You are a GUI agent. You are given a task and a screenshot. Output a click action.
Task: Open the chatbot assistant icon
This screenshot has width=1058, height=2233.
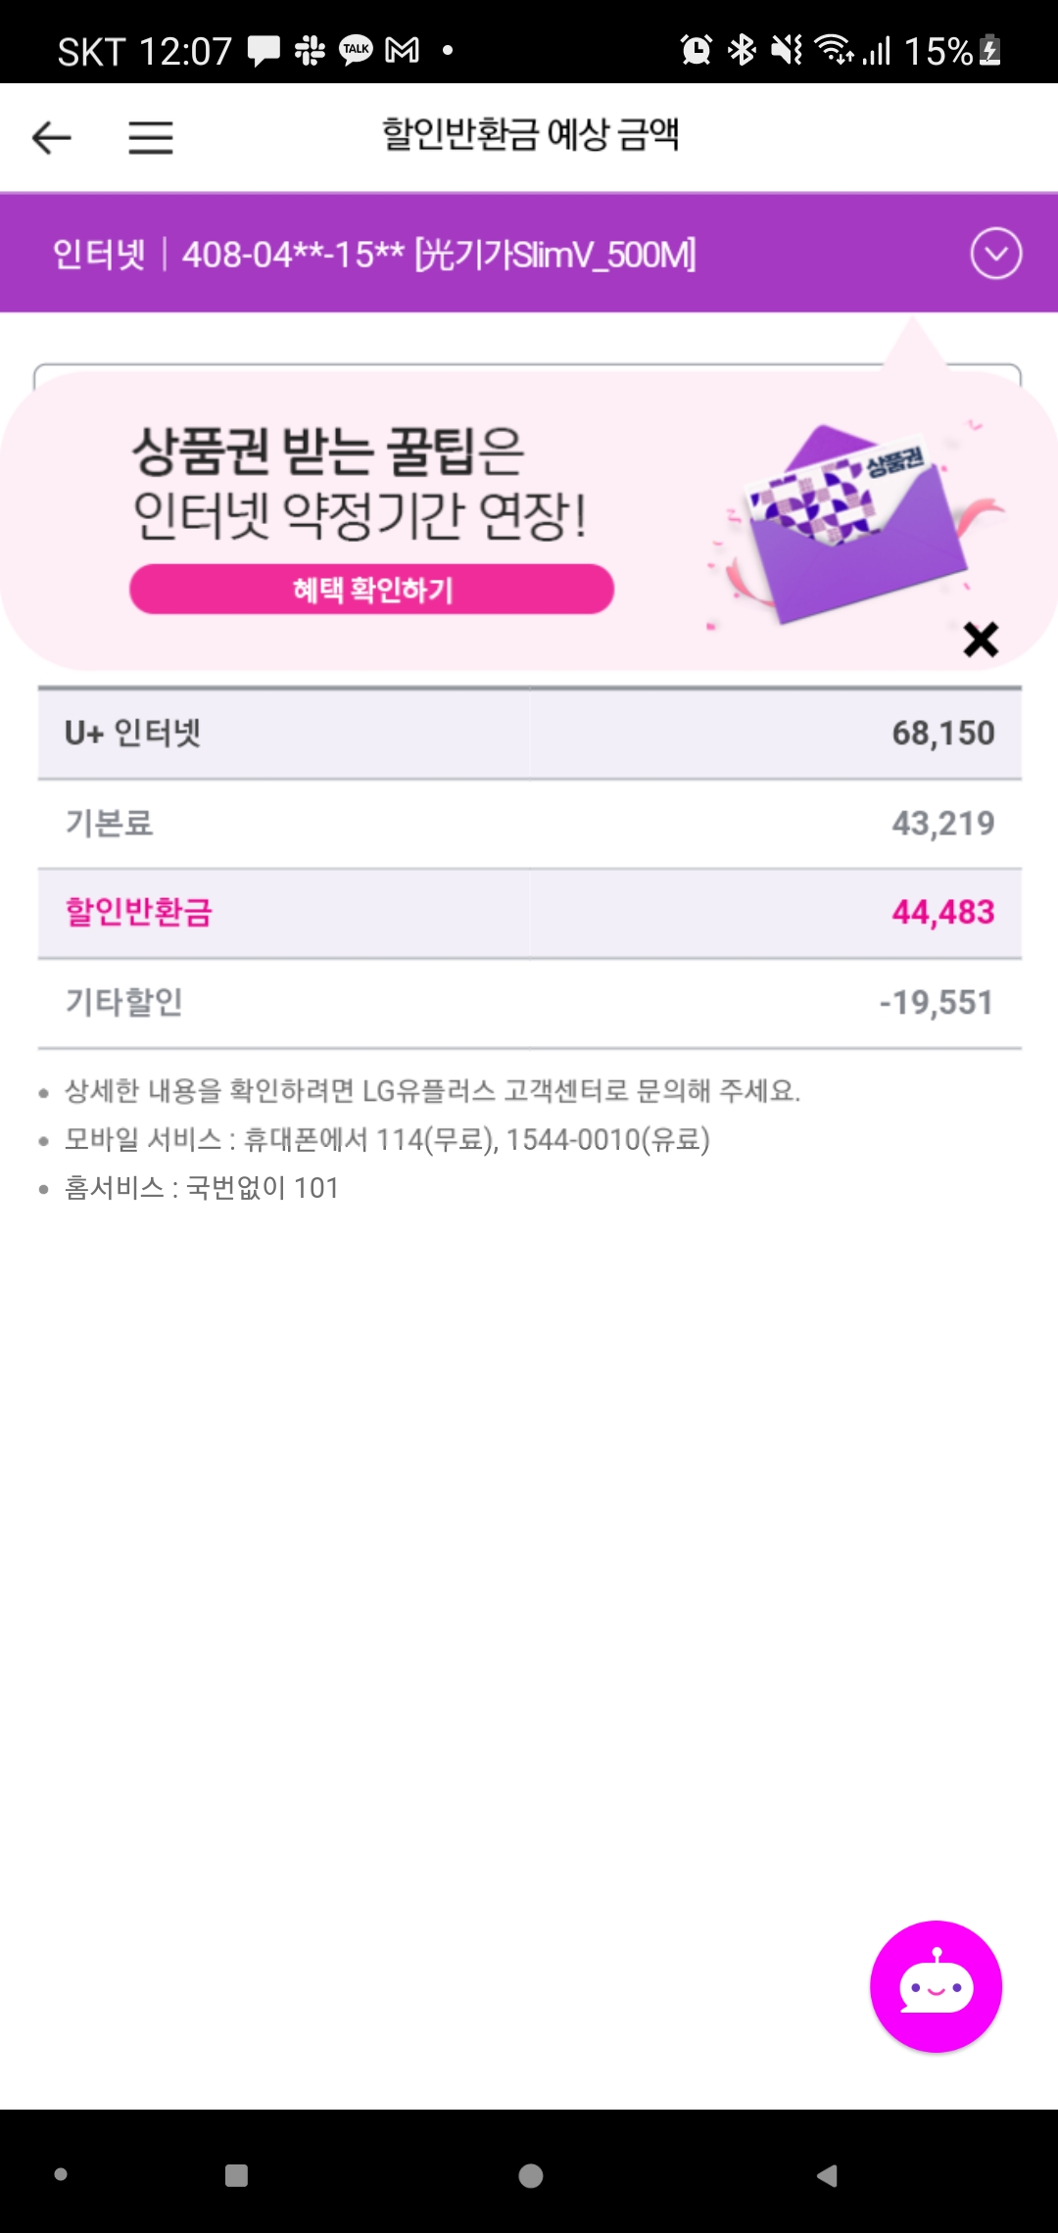(936, 1986)
